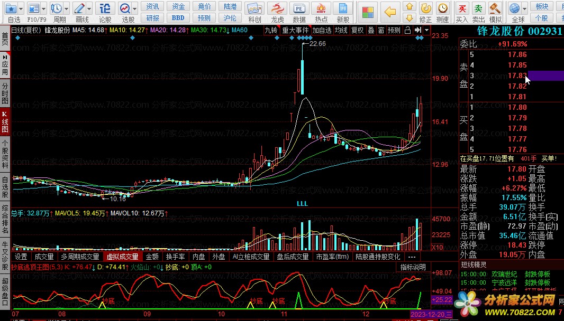
Task: Open dropdown arrow next to 自选 icon
Action: tap(21, 8)
